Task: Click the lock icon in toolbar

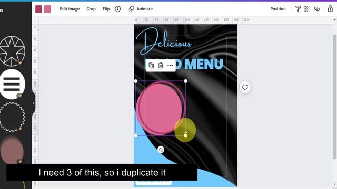Action: (x=330, y=9)
